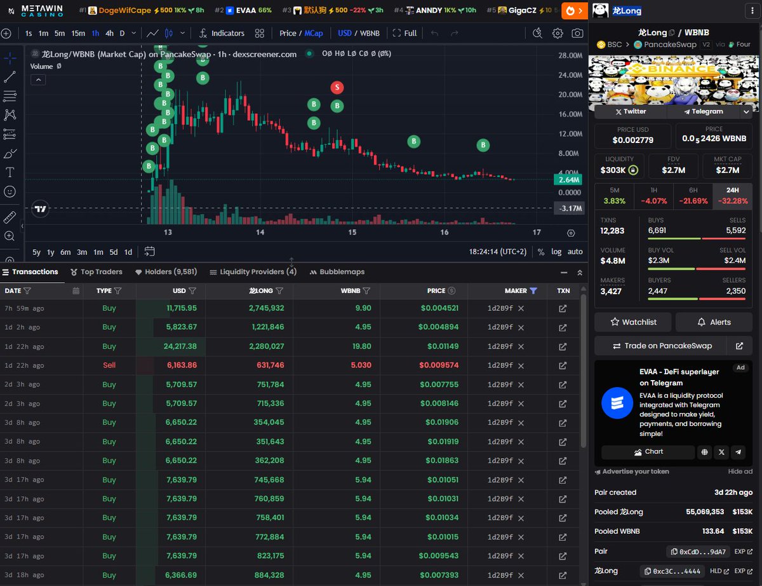The height and width of the screenshot is (586, 762).
Task: Open the external transaction link for 11,715.95 buy
Action: coord(563,308)
